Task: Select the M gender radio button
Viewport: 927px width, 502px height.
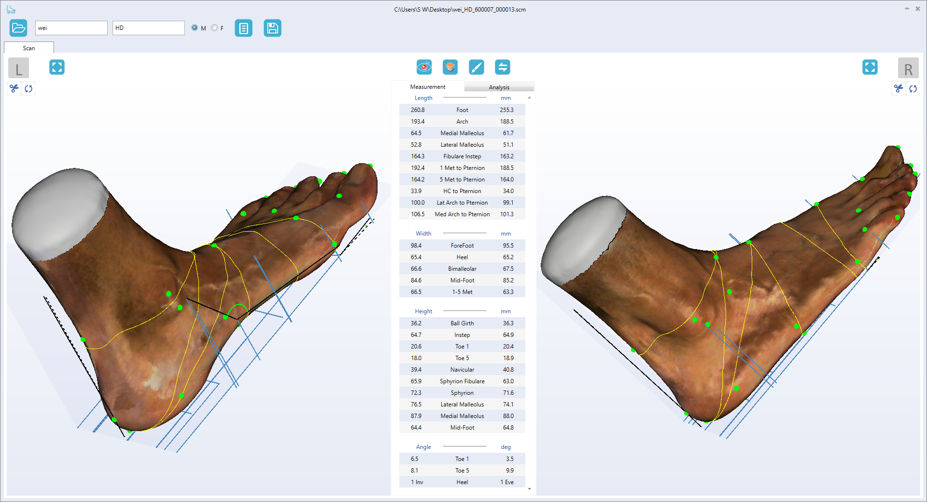Action: (195, 28)
